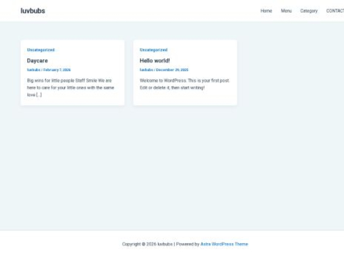Click the [...] ellipsis ending Daycare excerpt
This screenshot has width=344, height=258.
pos(39,95)
